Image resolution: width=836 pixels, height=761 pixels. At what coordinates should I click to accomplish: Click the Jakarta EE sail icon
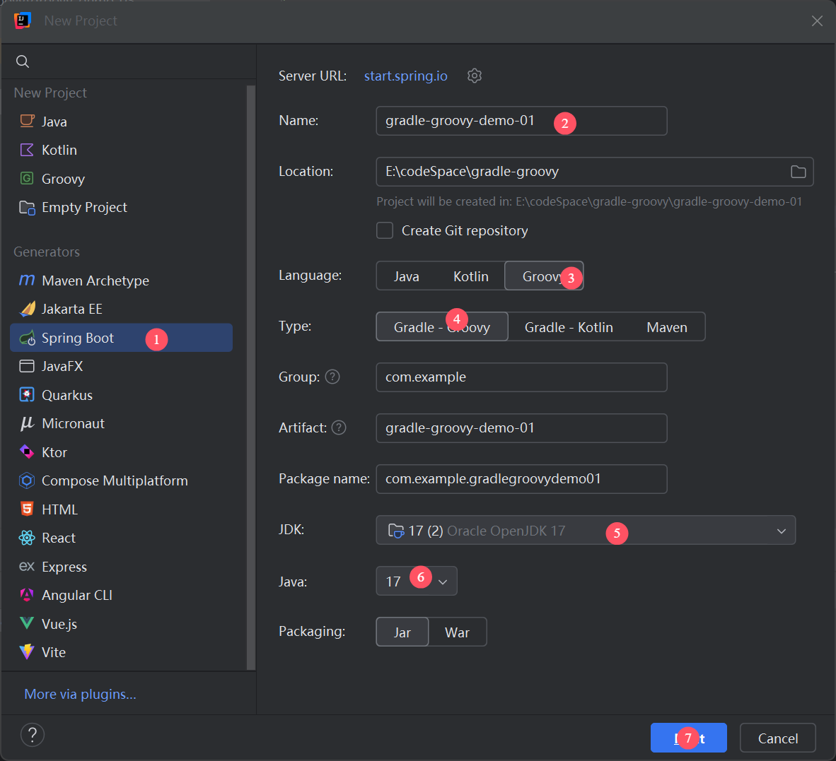click(27, 309)
